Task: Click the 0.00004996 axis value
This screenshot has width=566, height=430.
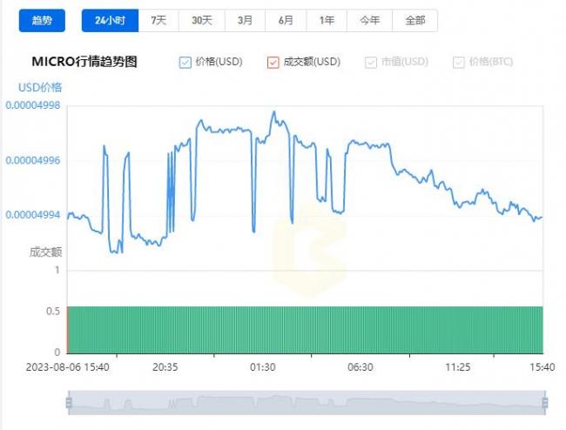Action: tap(33, 160)
